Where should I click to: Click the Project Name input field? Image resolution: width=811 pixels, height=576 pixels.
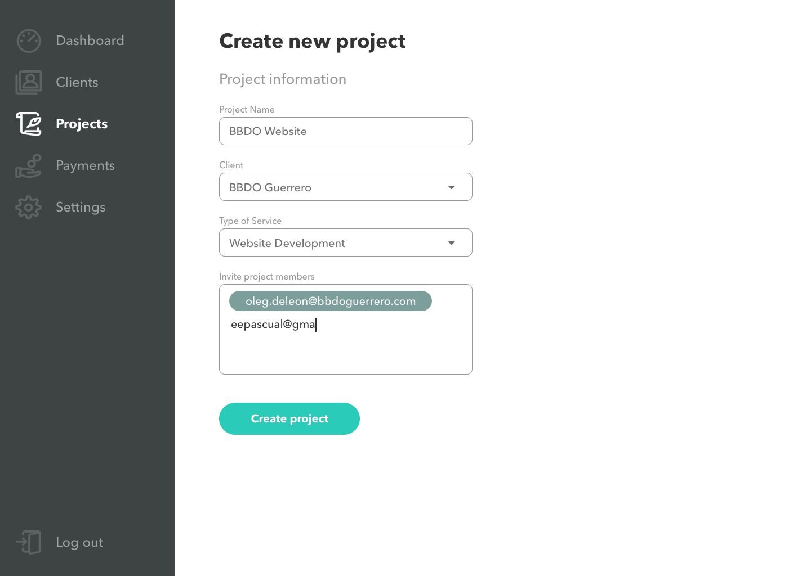345,131
